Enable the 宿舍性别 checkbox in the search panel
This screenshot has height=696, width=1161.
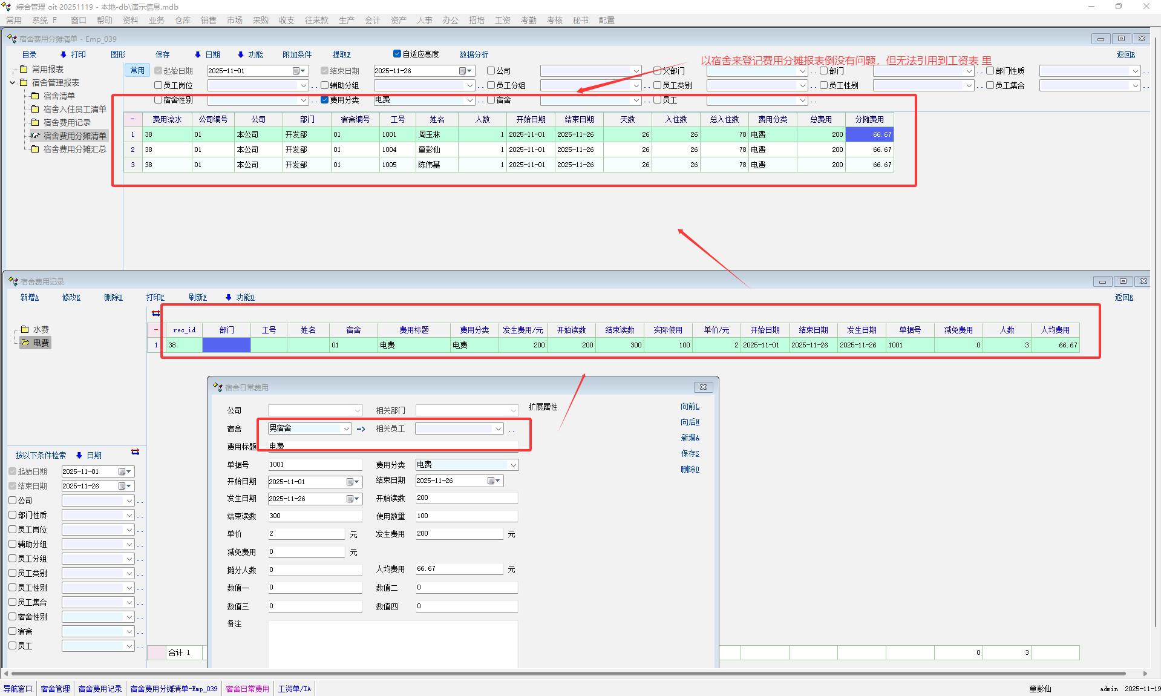13,617
